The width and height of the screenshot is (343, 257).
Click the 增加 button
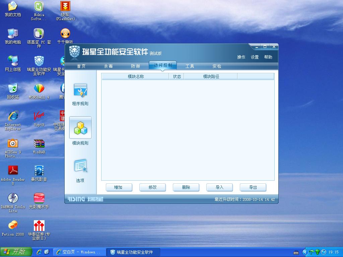coord(119,187)
